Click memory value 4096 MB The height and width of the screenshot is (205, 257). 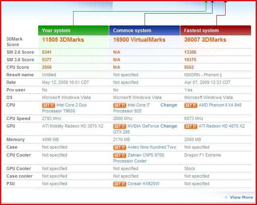pos(50,139)
